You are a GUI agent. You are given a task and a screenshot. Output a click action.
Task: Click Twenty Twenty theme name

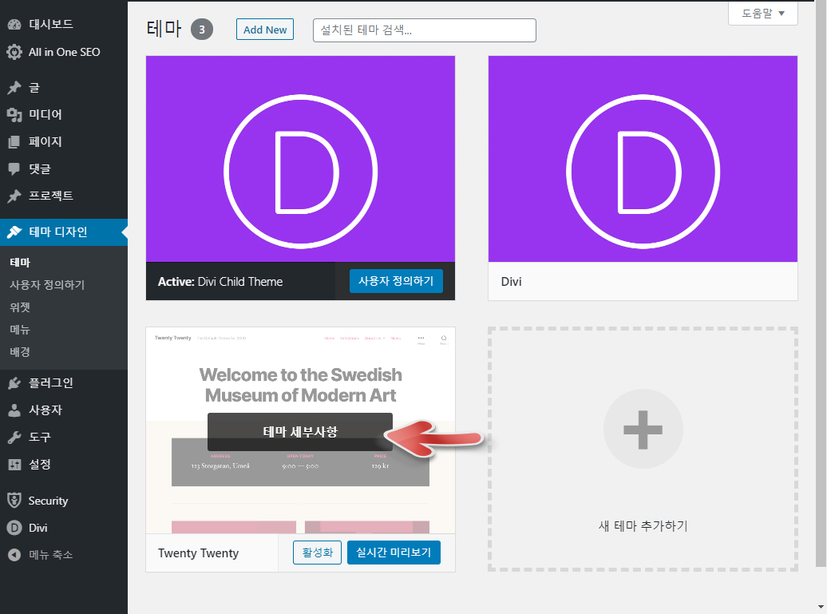[x=198, y=553]
